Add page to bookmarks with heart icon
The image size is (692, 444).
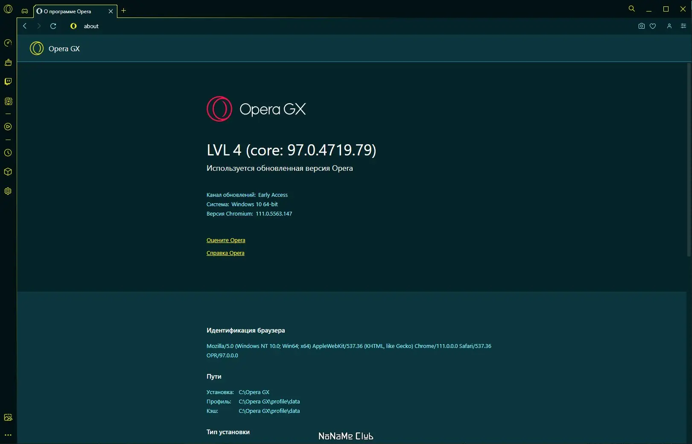[653, 26]
